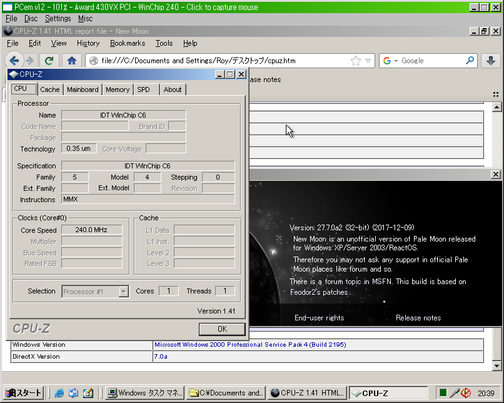
Task: Click the site identity globe icon
Action: pos(94,61)
